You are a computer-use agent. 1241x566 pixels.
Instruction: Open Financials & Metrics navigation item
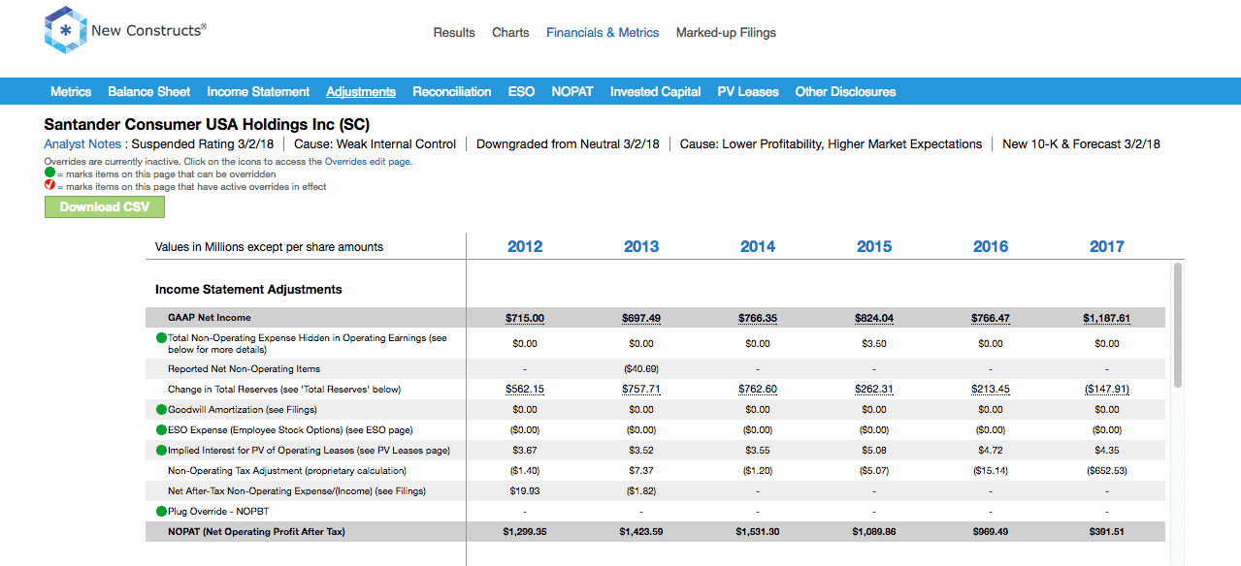coord(603,33)
